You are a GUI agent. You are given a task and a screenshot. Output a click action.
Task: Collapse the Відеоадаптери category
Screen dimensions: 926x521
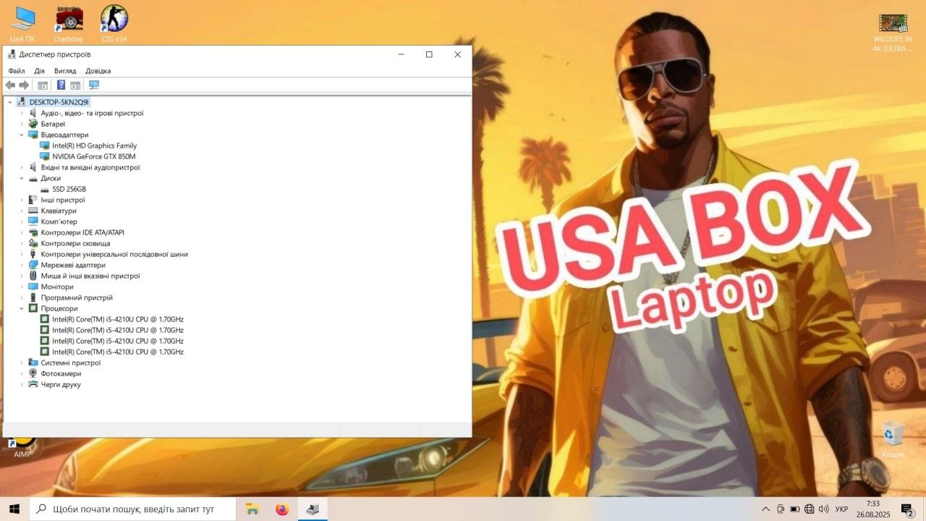22,135
